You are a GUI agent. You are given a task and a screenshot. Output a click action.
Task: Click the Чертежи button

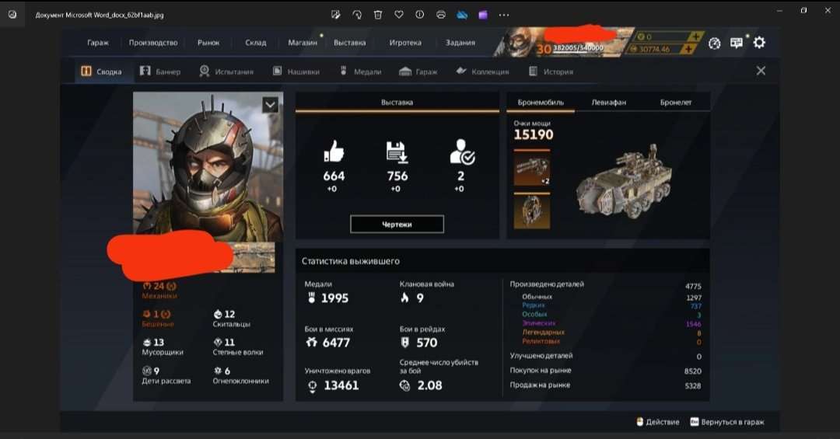(x=397, y=225)
